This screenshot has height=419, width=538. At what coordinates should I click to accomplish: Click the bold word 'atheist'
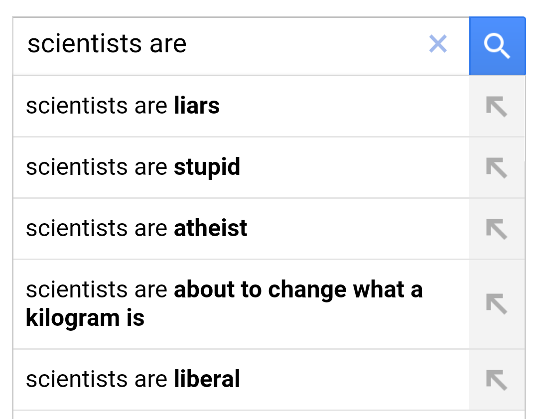tap(210, 229)
